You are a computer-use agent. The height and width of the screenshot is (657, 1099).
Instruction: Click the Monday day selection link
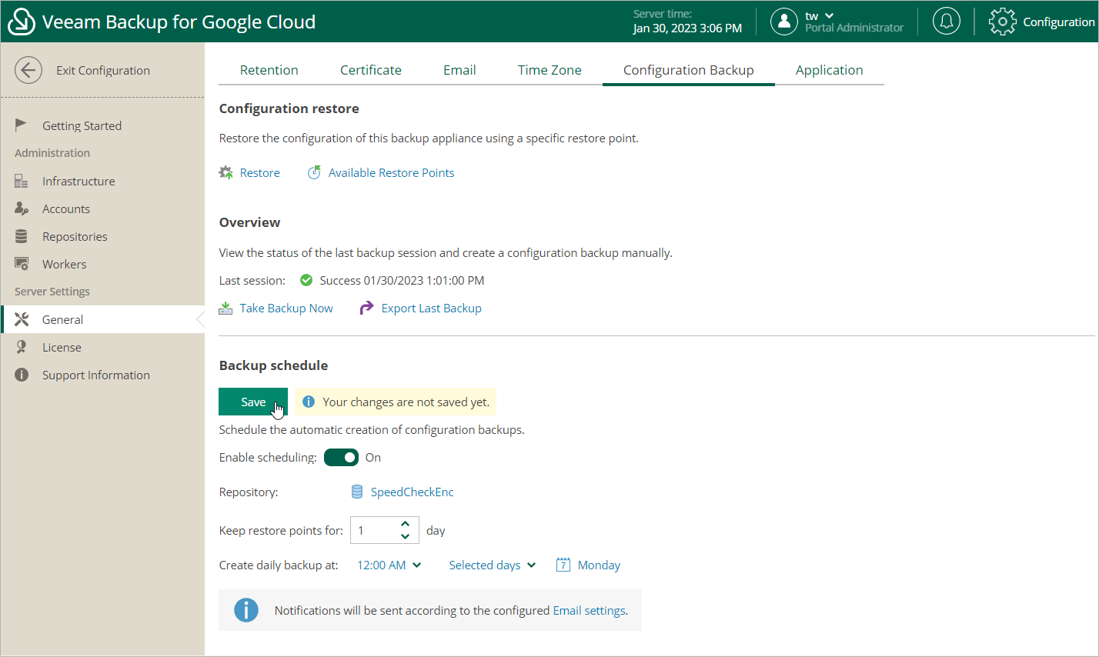(x=599, y=565)
